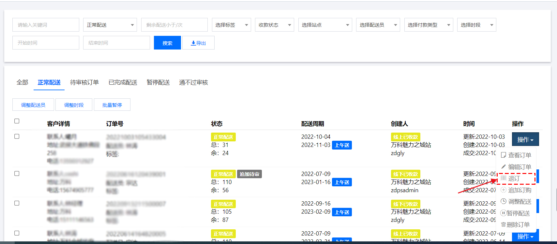Open the first row 操作 dropdown button

(x=525, y=139)
